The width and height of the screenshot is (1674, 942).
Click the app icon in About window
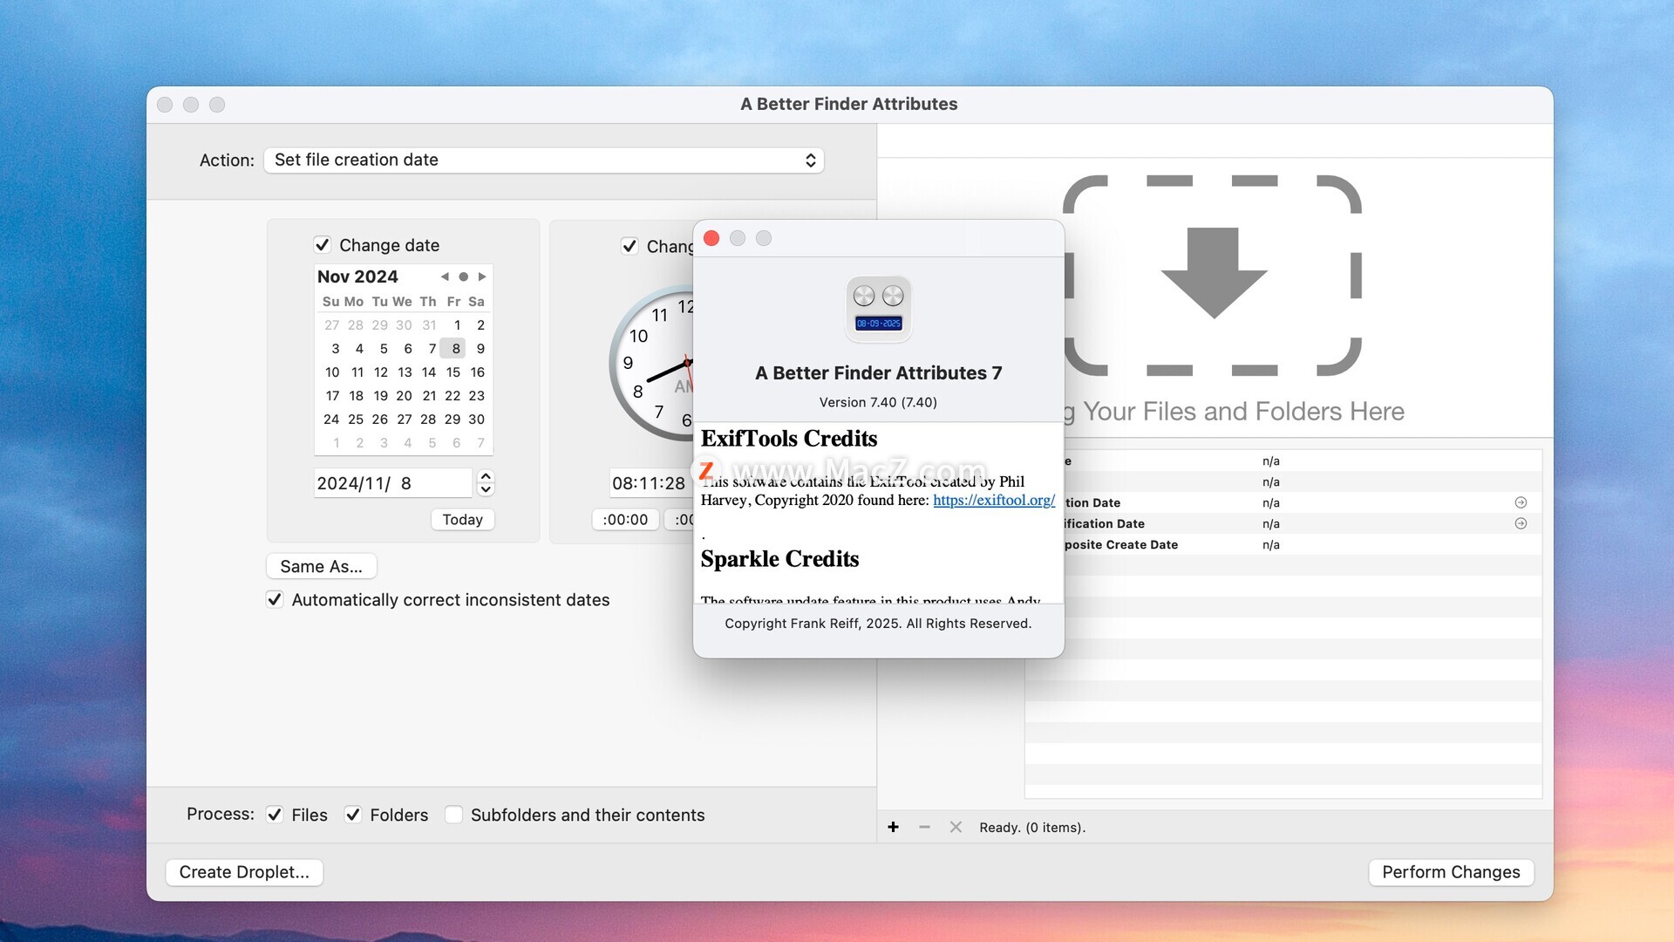click(x=878, y=309)
